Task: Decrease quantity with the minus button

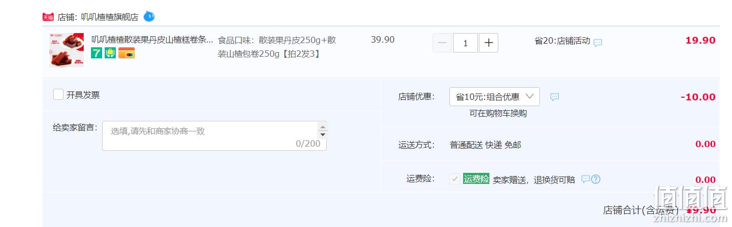Action: 442,43
